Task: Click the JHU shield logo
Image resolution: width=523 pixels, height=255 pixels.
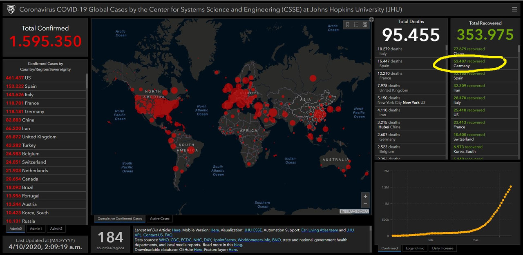Action: coord(11,9)
